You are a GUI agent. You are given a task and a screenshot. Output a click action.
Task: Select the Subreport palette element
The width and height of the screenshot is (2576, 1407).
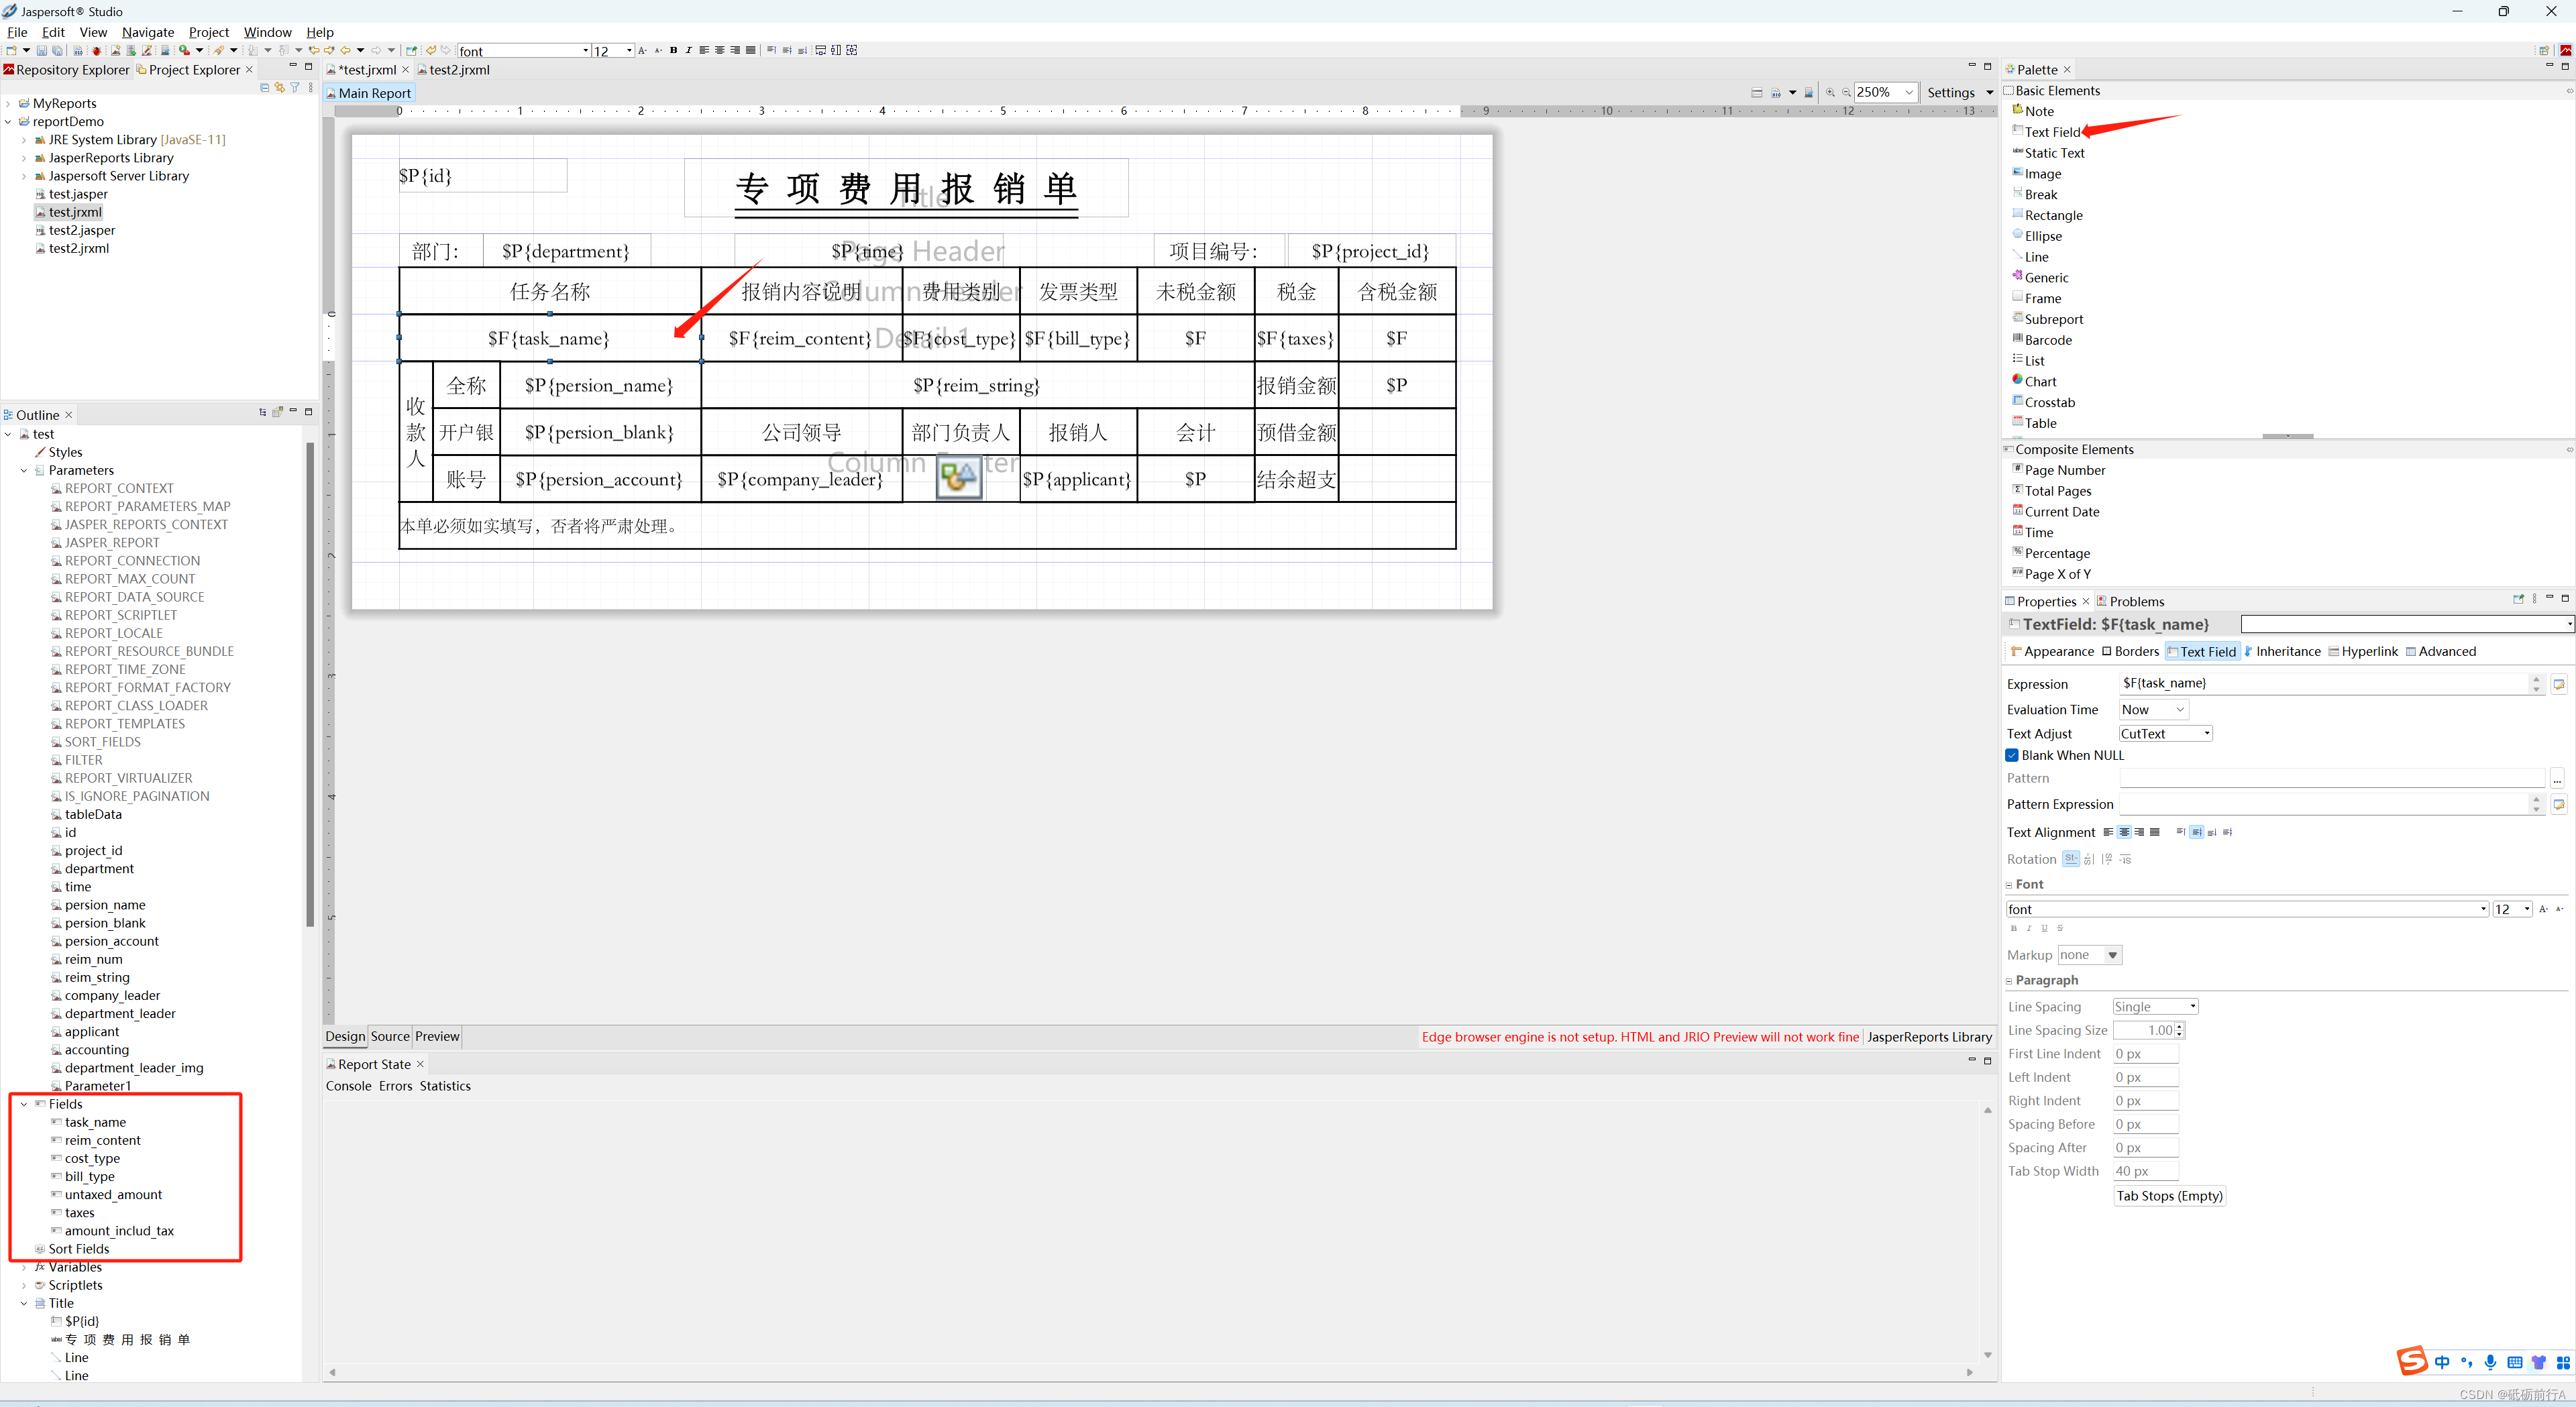tap(2047, 319)
